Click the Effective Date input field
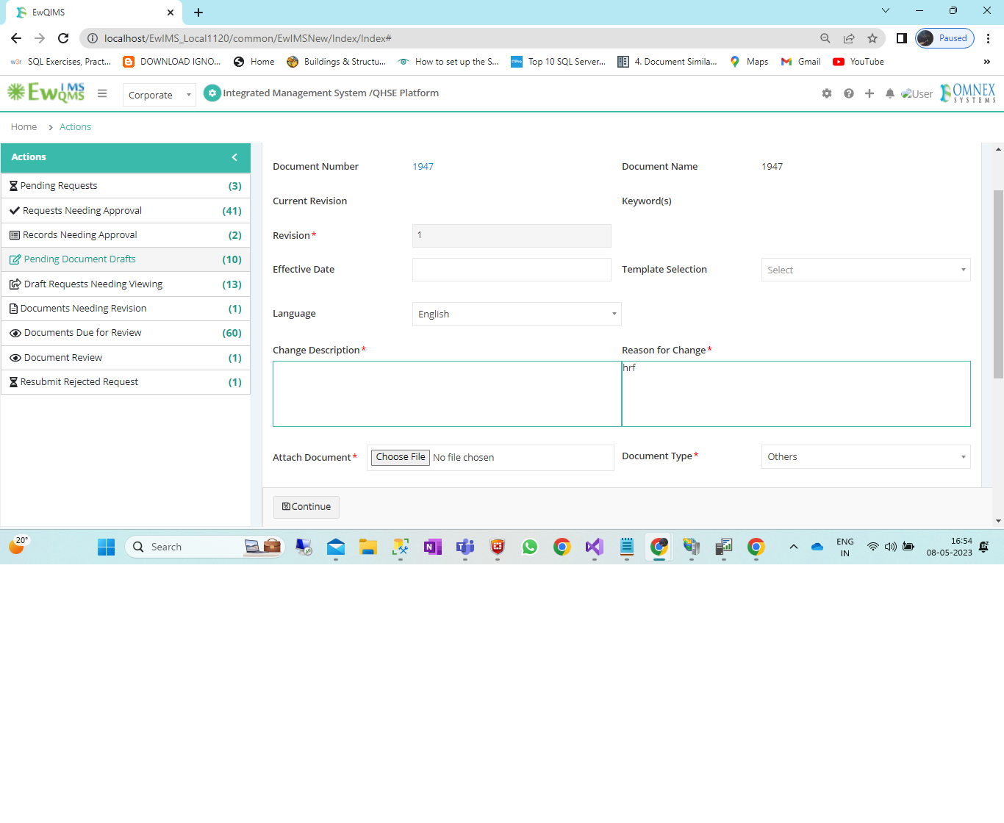 [512, 270]
